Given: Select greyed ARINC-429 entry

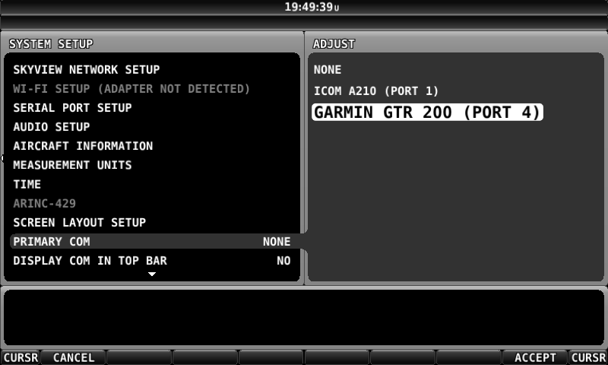Looking at the screenshot, I should [45, 203].
